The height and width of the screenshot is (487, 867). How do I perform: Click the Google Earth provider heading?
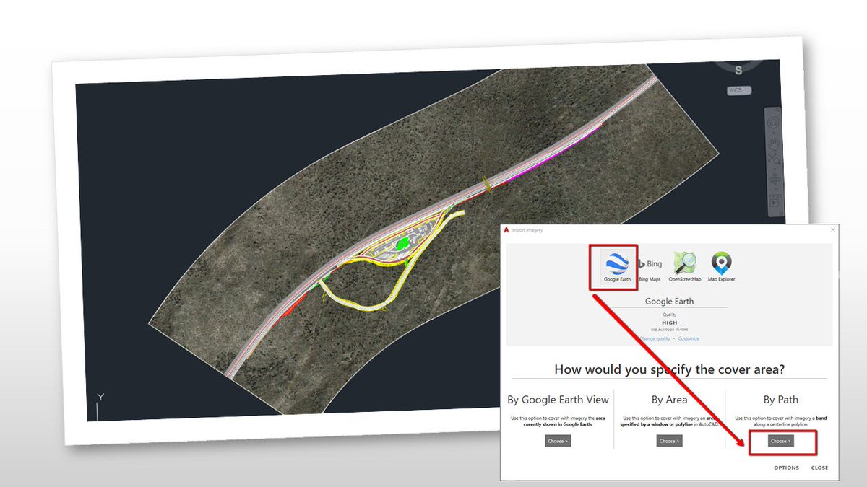coord(669,302)
